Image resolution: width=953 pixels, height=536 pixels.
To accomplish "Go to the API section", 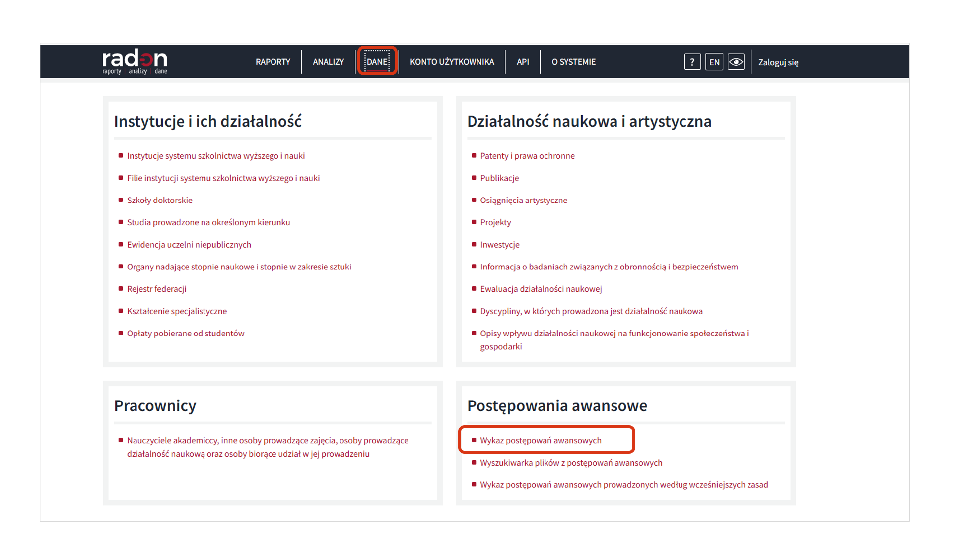I will click(x=523, y=62).
